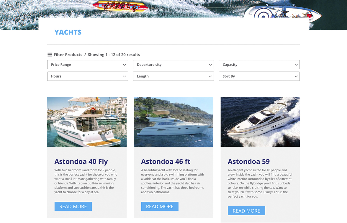This screenshot has width=347, height=223.
Task: Open the Astondoa 40 Fly yacht photo
Action: 87,122
